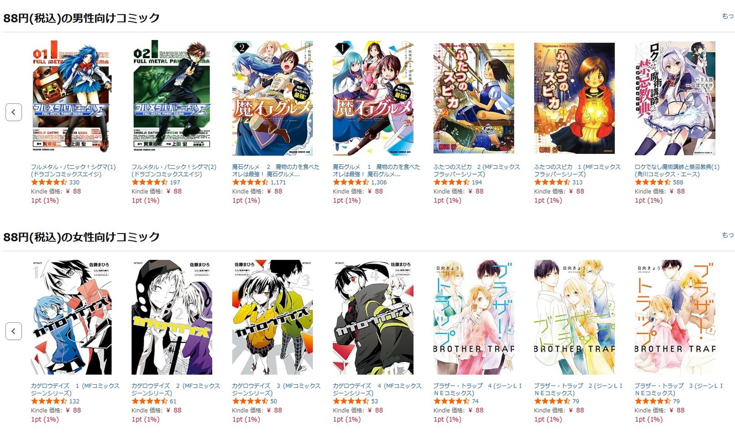Click カゲロウデイズ 2 title link
The width and height of the screenshot is (735, 437).
[x=175, y=389]
